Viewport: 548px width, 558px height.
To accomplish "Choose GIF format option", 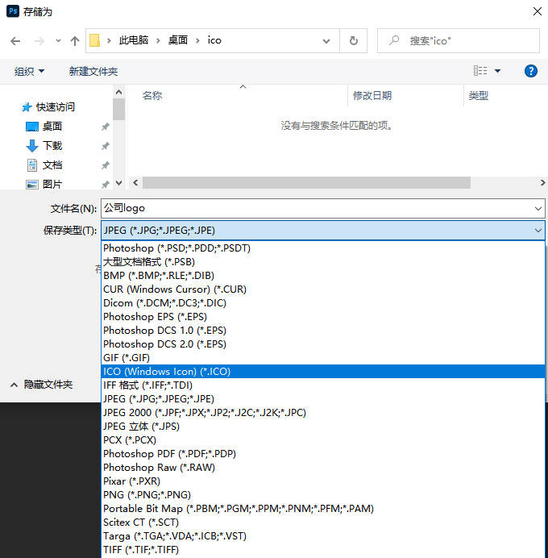I will (323, 358).
